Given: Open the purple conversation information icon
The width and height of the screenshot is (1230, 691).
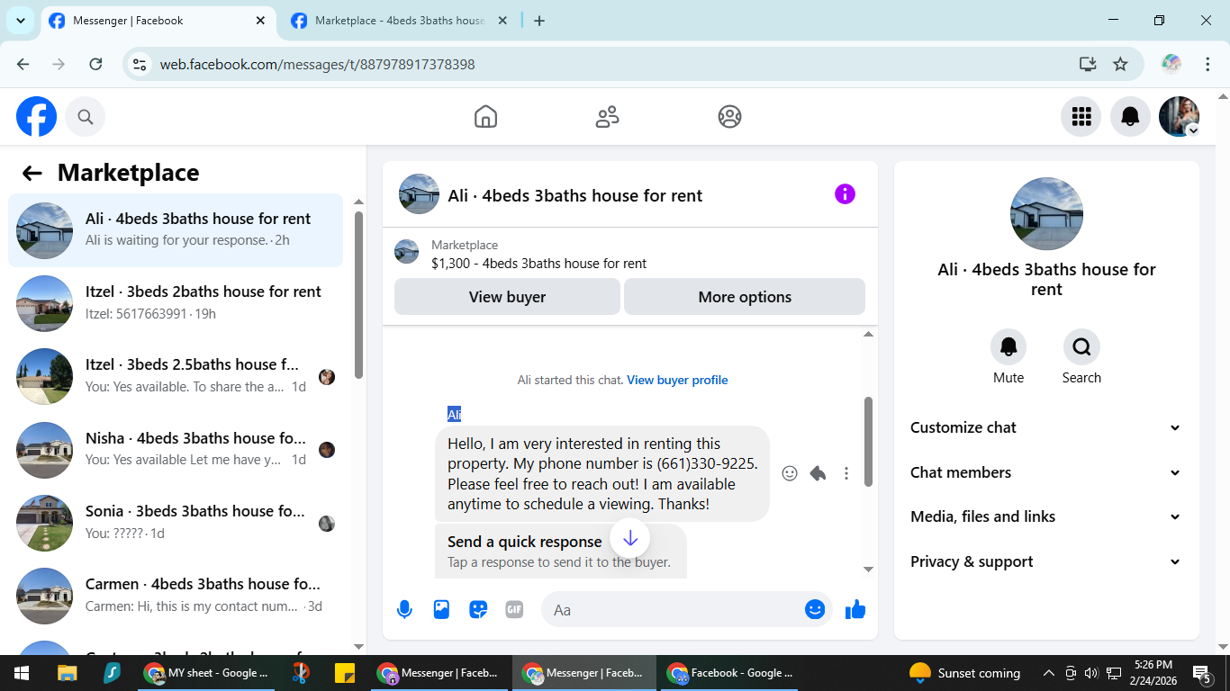Looking at the screenshot, I should (845, 194).
